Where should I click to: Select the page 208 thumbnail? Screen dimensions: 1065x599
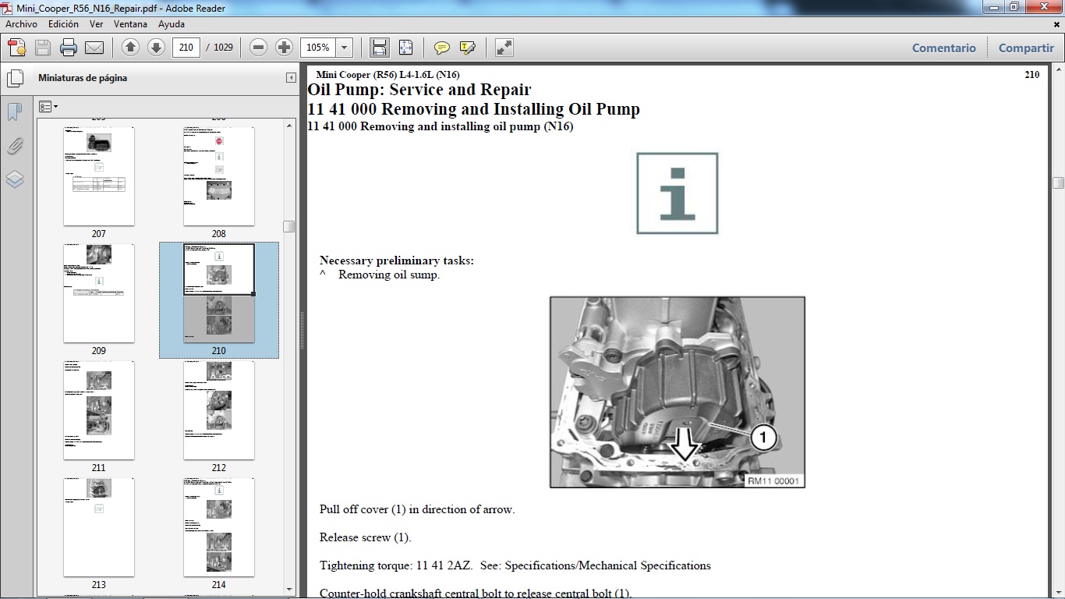coord(219,177)
